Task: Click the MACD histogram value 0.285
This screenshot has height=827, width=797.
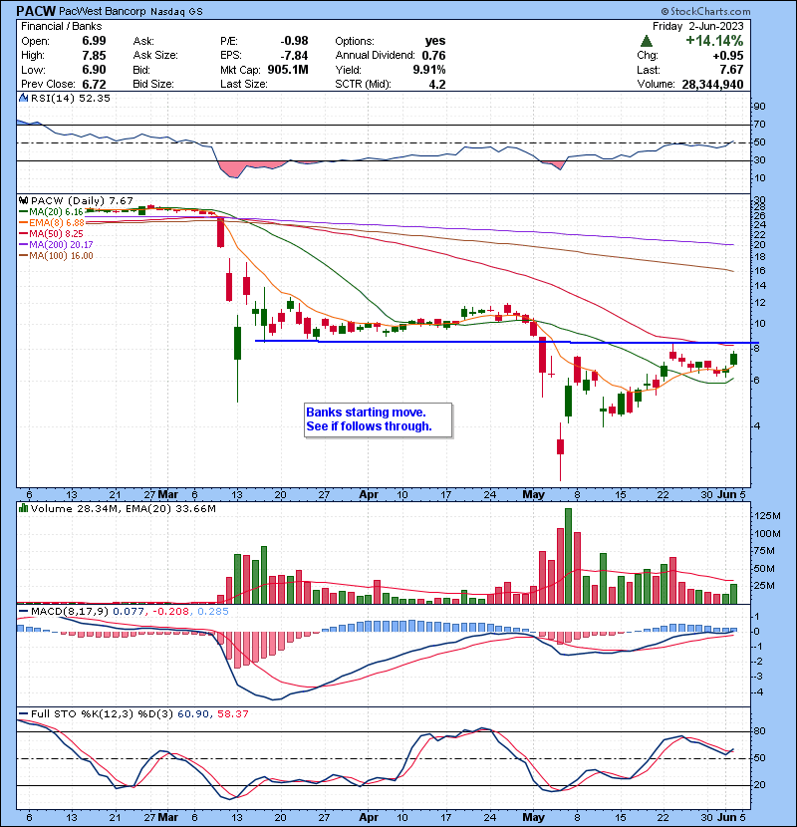Action: pos(213,612)
